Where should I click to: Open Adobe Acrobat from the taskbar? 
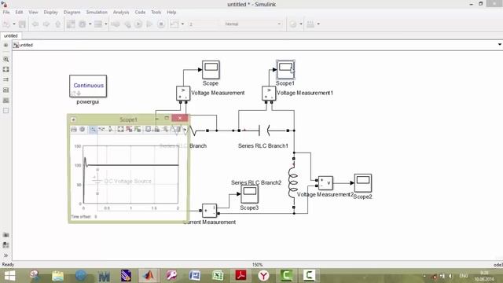[x=240, y=276]
